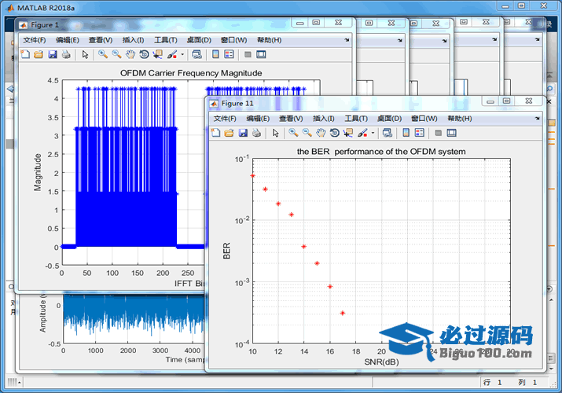This screenshot has height=393, width=562.
Task: Activate Zoom Out tool in Figure 1
Action: click(117, 54)
